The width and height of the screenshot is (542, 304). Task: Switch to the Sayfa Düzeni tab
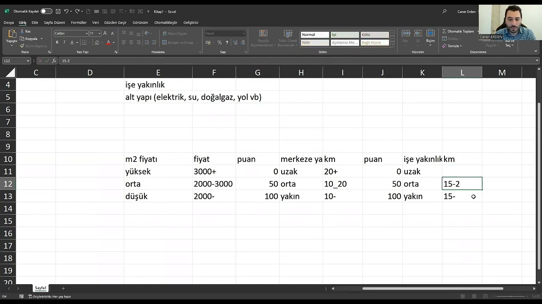54,22
